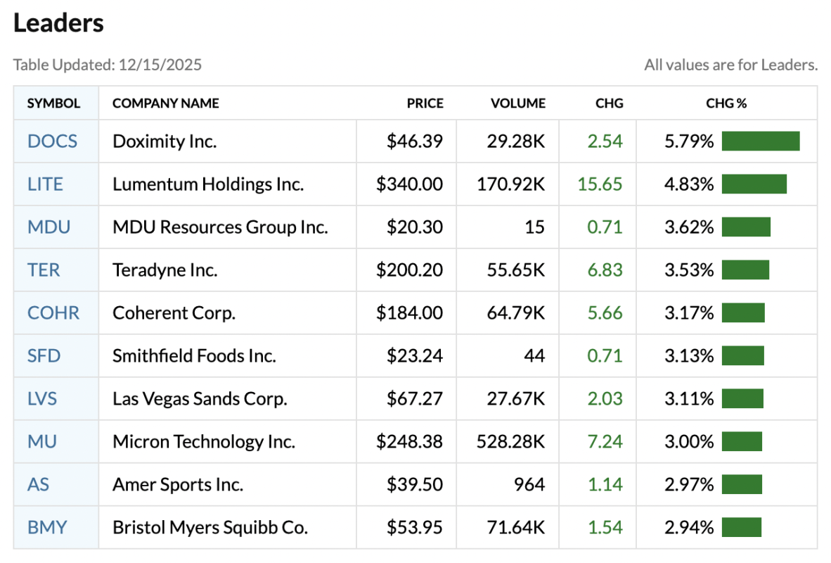The image size is (831, 563).
Task: Select the COHR ticker link
Action: tap(53, 313)
